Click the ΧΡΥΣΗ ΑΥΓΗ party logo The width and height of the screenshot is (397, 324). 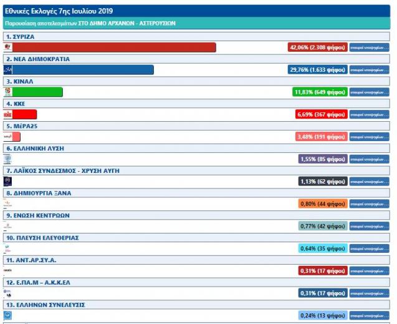tap(8, 181)
